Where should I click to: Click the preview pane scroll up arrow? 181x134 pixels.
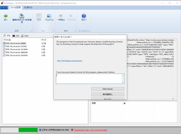[176, 40]
